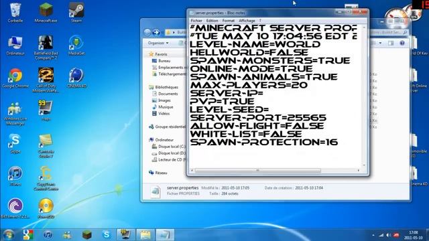Click the ONLINE-MODE=TRUE line in Notepad

[x=251, y=69]
